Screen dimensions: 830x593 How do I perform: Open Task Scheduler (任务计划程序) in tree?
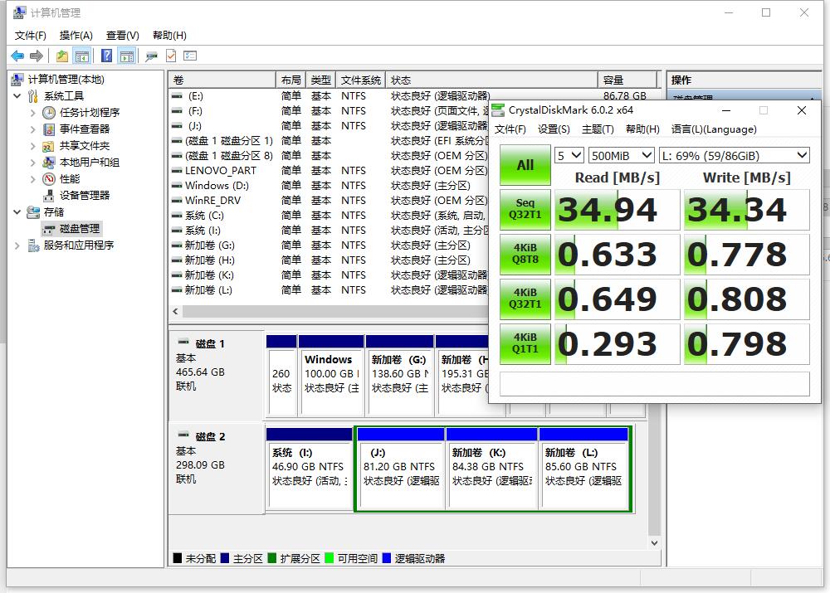[x=90, y=113]
